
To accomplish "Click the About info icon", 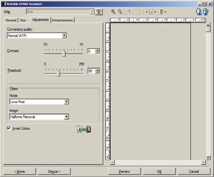I will (x=199, y=12).
